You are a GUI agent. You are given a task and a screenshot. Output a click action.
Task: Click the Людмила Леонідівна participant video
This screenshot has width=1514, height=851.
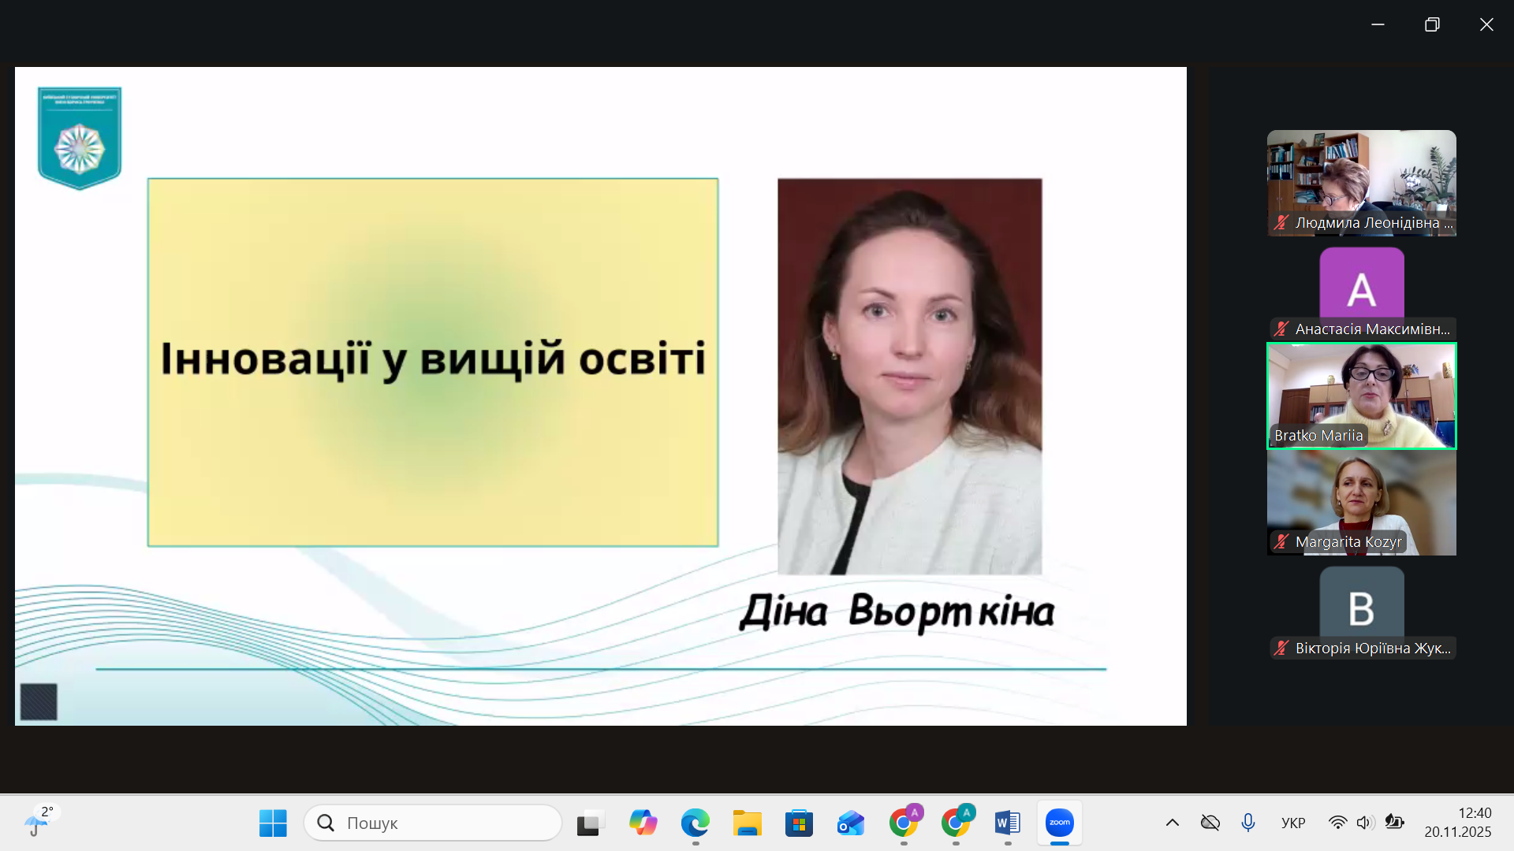1361,183
